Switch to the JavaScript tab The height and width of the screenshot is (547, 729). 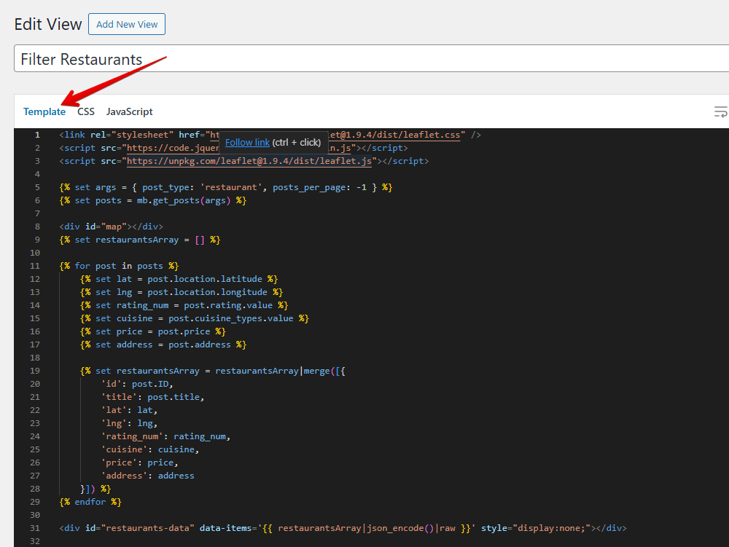tap(129, 111)
